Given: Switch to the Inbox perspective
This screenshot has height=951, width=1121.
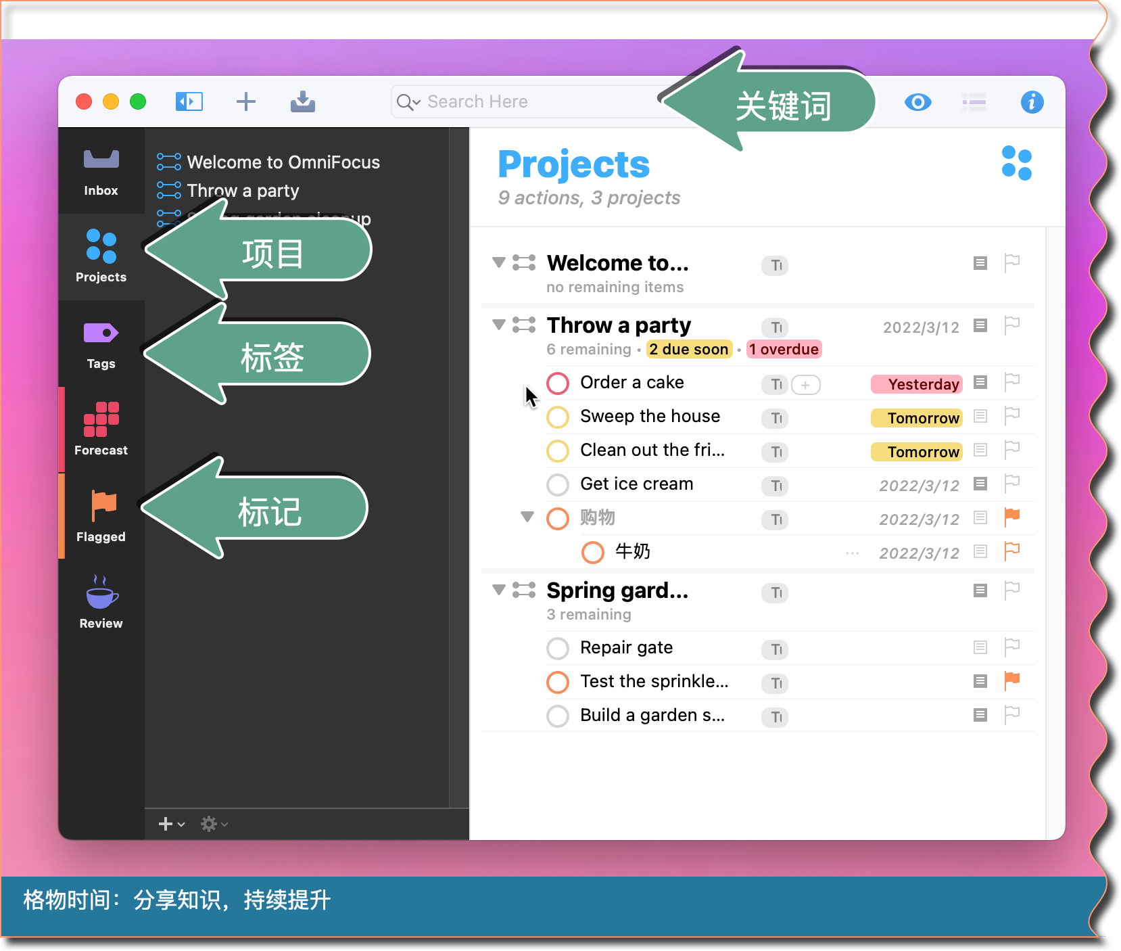Looking at the screenshot, I should coord(101,171).
